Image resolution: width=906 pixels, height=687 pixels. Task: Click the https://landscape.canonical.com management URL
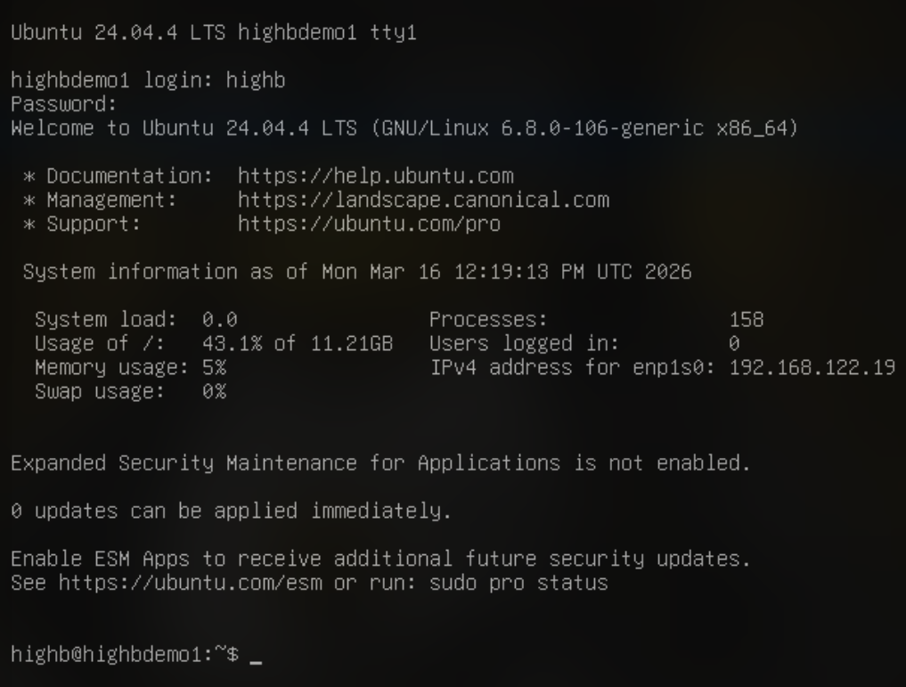(x=424, y=200)
